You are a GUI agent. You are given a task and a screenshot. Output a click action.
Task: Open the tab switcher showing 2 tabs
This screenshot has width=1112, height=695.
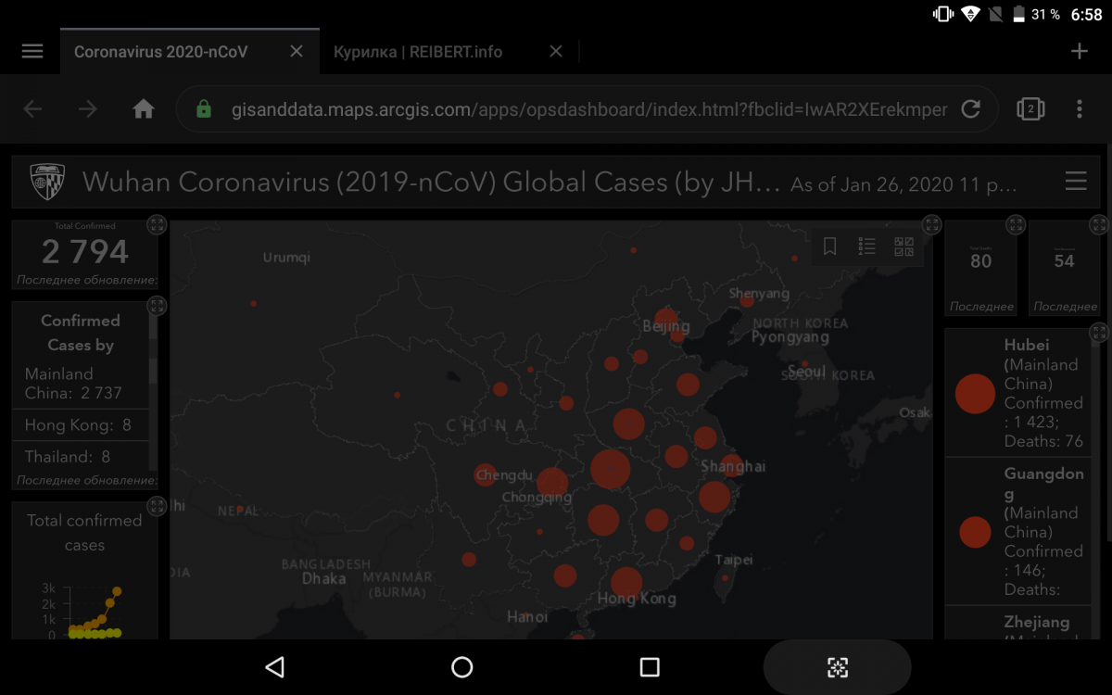point(1030,109)
